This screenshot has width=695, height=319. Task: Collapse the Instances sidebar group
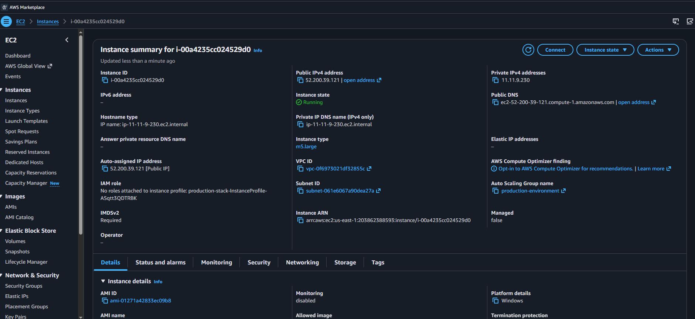[x=1, y=90]
